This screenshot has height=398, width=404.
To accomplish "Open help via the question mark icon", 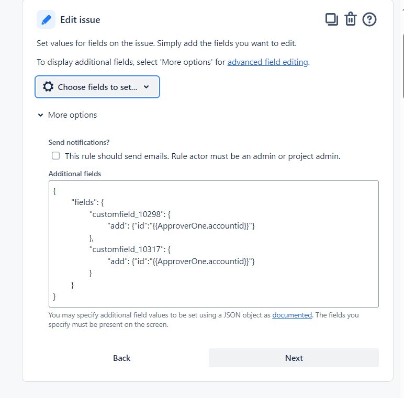I will [x=369, y=19].
